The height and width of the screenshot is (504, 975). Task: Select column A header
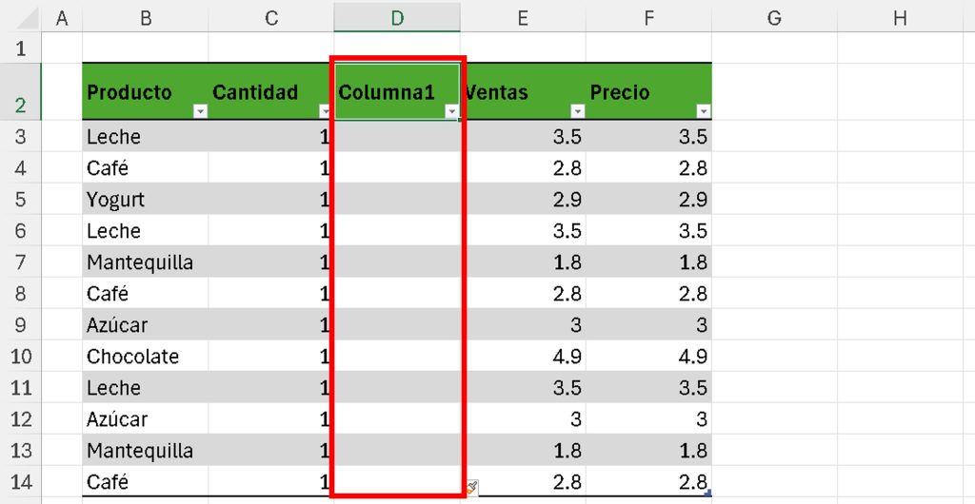pyautogui.click(x=63, y=17)
